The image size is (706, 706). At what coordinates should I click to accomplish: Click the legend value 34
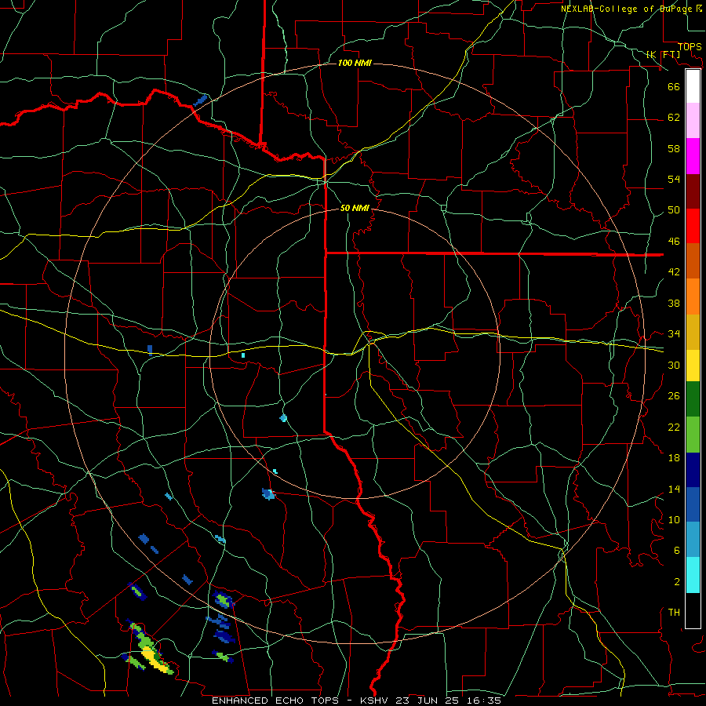(x=674, y=334)
